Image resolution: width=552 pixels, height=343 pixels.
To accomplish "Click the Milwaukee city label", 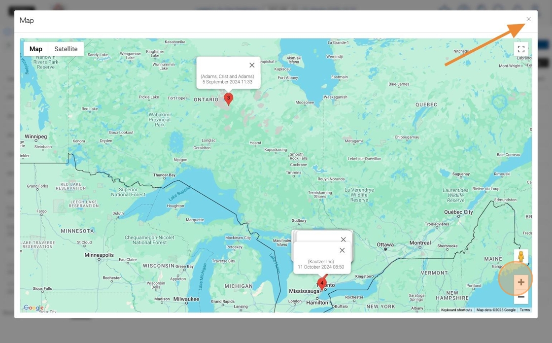I will pos(186,299).
